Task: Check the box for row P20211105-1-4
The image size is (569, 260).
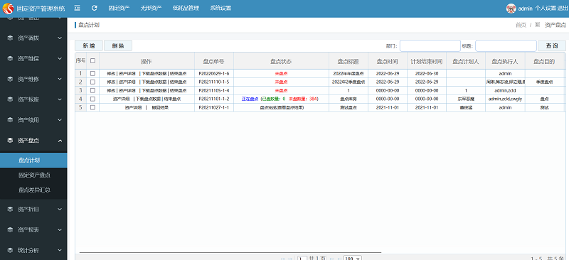Action: (x=92, y=90)
